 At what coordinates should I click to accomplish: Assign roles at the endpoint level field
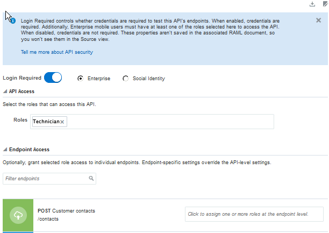(254, 214)
